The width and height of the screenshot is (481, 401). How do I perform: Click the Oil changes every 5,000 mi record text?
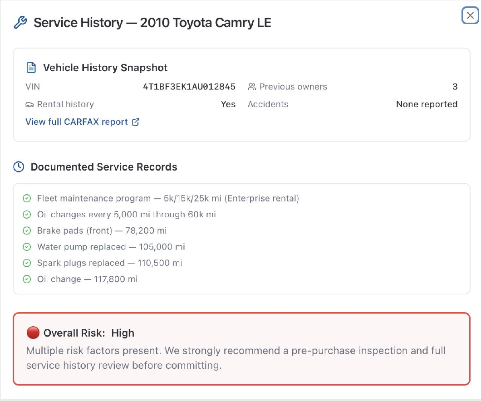coord(127,214)
